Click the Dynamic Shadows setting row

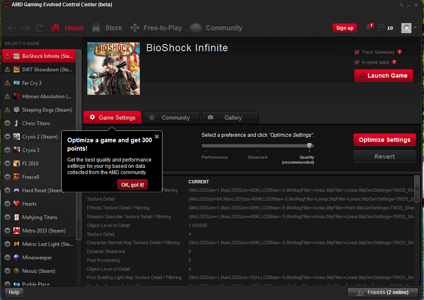250,251
